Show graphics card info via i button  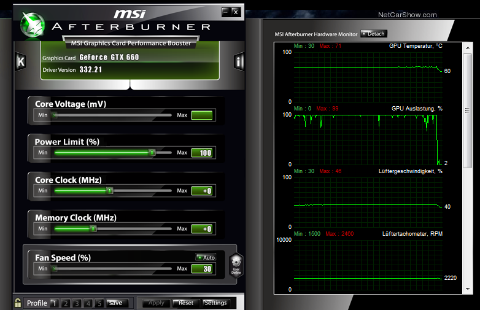(239, 62)
